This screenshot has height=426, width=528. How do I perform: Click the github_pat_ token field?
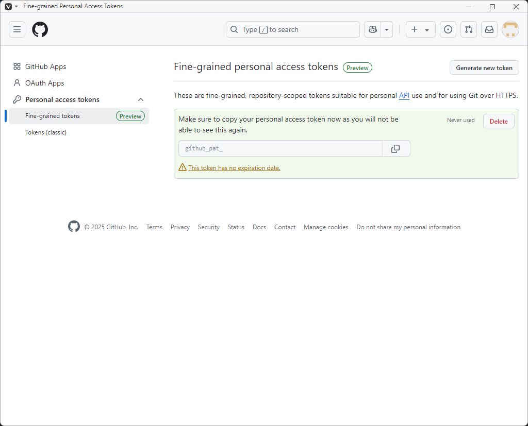click(x=280, y=148)
